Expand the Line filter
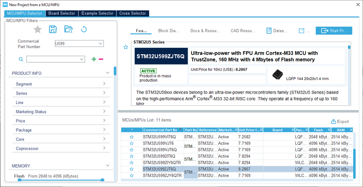363x187 pixels. click(104, 102)
